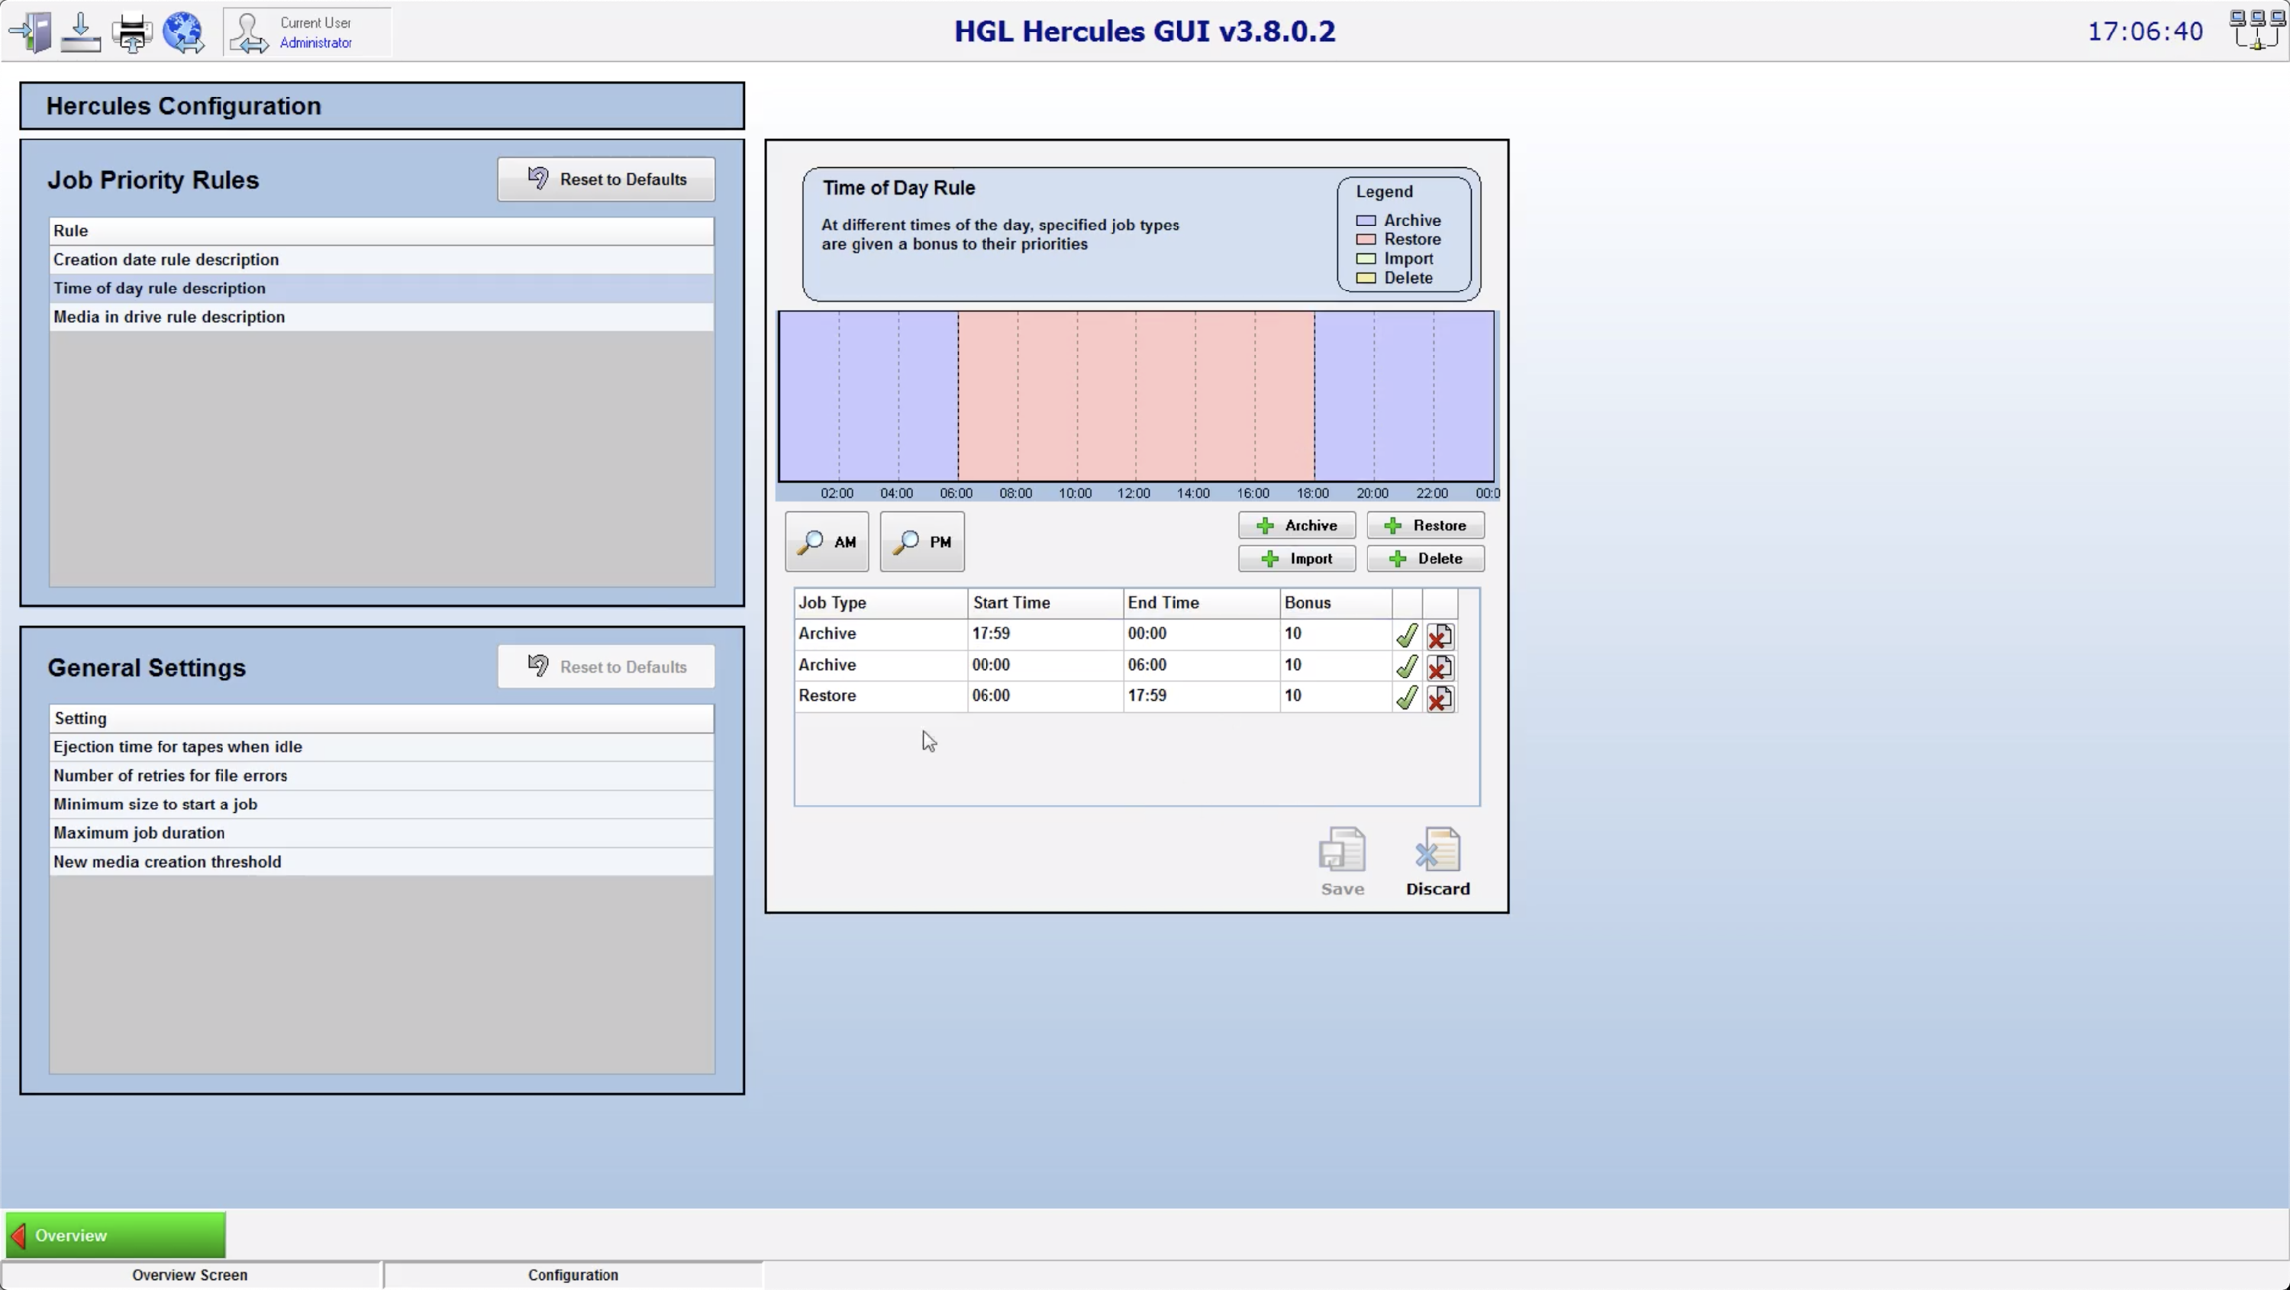This screenshot has width=2290, height=1290.
Task: Toggle green check on Restore row
Action: point(1406,697)
